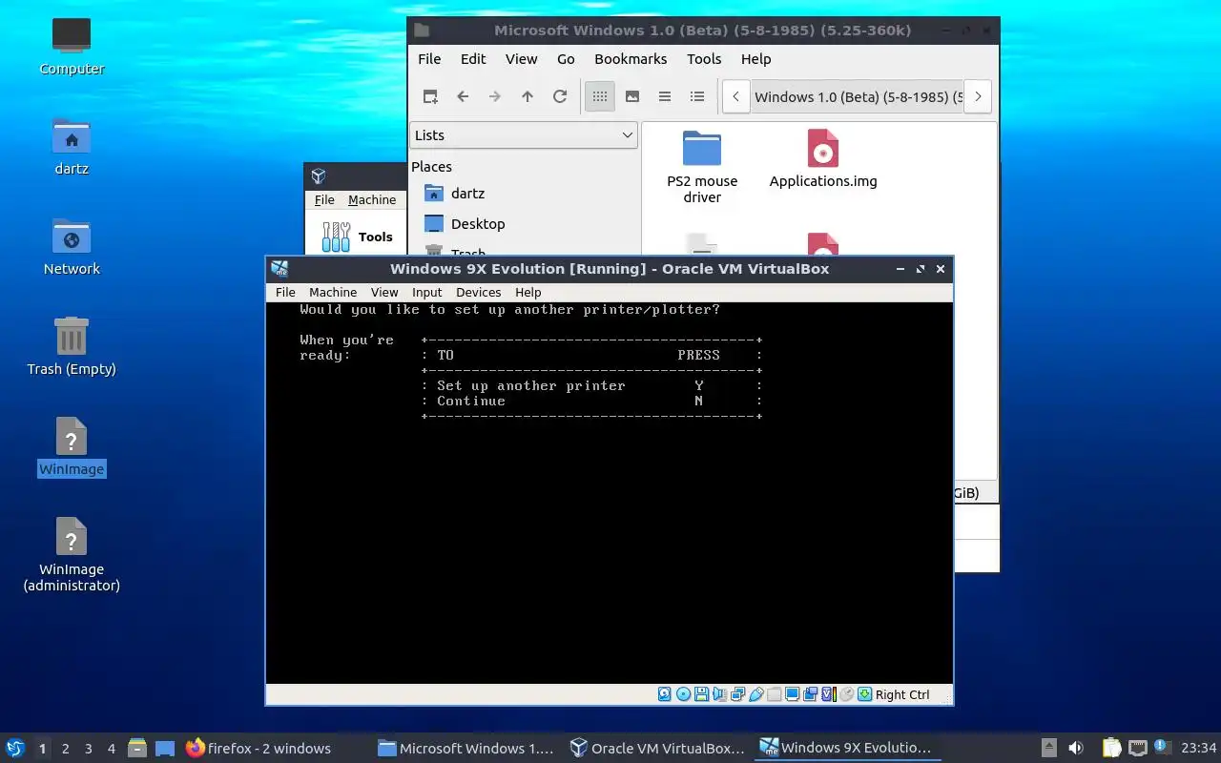Viewport: 1221px width, 763px height.
Task: Click the display monitor icon in VirtualBox status bar
Action: (792, 694)
